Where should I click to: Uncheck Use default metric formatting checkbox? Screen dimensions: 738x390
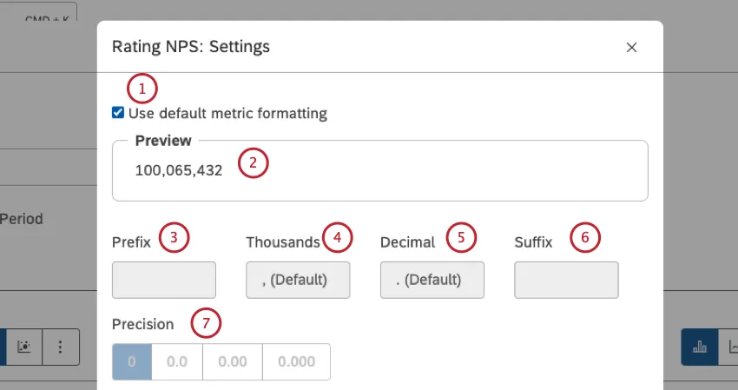click(118, 113)
